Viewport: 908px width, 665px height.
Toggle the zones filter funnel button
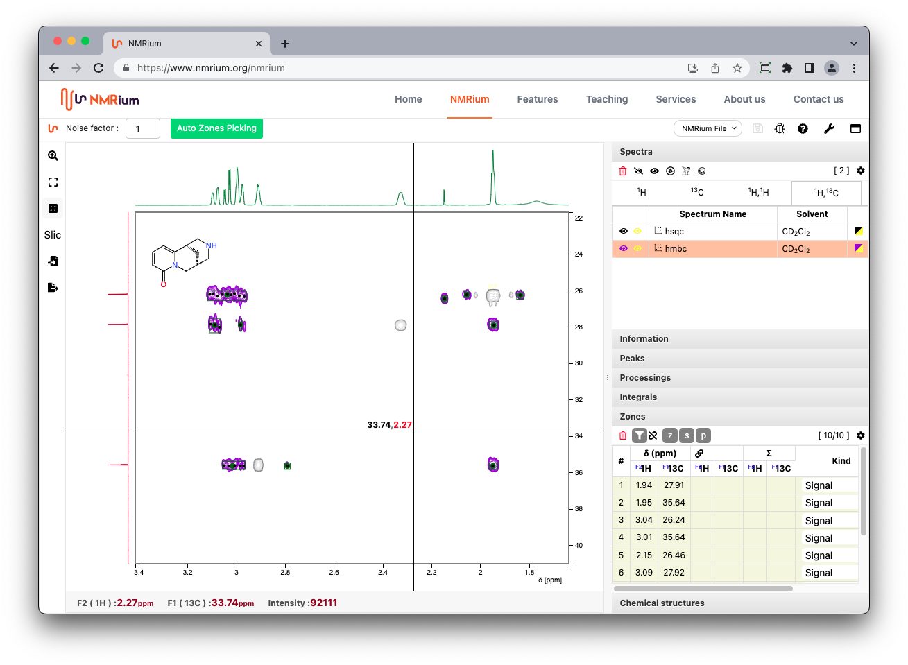639,435
